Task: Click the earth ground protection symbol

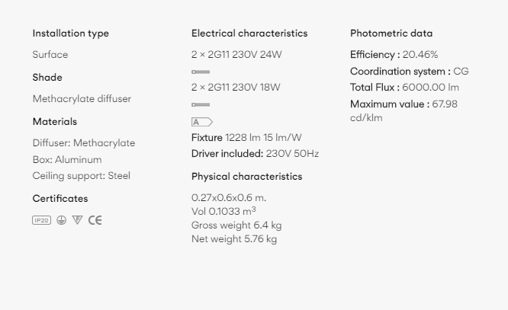Action: pyautogui.click(x=61, y=220)
